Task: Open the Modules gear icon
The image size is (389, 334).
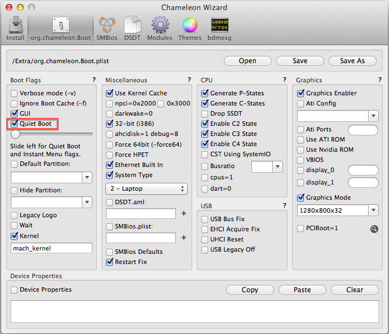Action: pyautogui.click(x=160, y=28)
